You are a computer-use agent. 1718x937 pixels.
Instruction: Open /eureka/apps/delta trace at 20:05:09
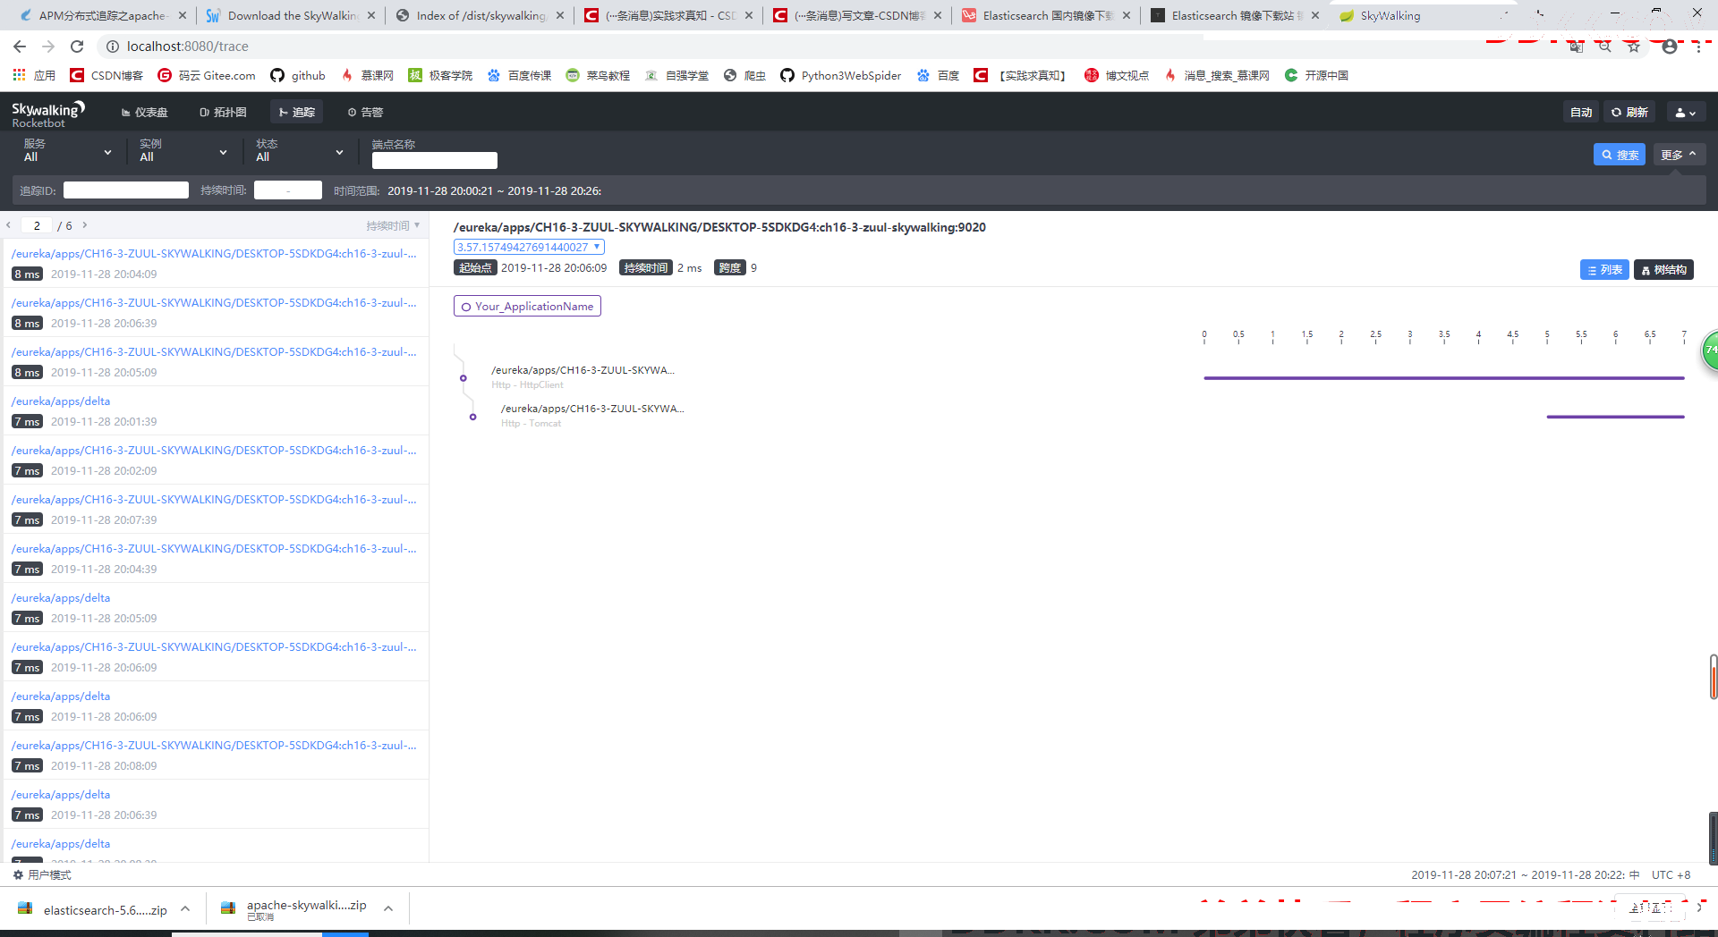[x=215, y=607]
